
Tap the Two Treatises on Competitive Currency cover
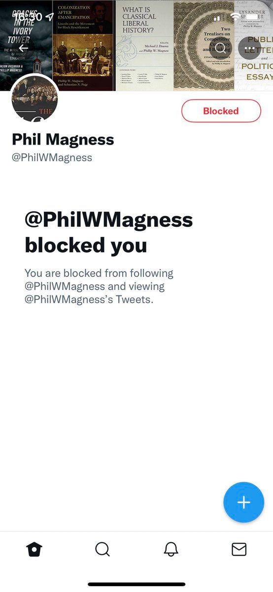204,45
